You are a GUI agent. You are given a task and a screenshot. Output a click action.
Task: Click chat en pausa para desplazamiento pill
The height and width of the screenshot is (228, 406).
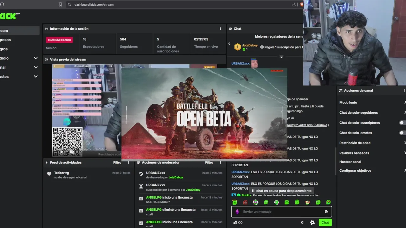(x=282, y=191)
